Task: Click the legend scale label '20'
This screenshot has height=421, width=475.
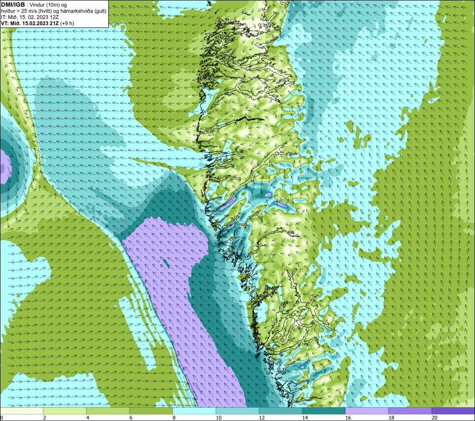Action: tap(435, 418)
